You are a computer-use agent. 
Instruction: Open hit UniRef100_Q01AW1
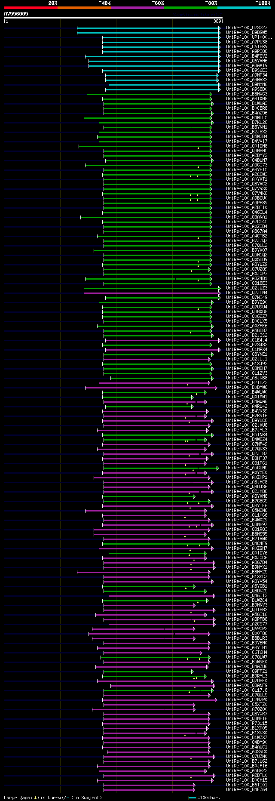[x=247, y=397]
